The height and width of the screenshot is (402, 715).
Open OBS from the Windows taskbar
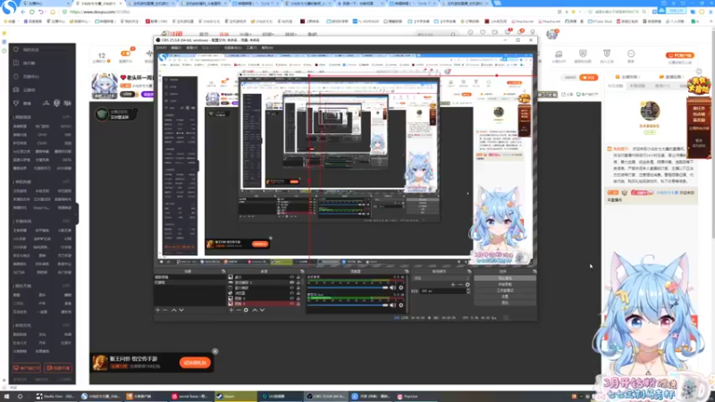click(x=325, y=396)
